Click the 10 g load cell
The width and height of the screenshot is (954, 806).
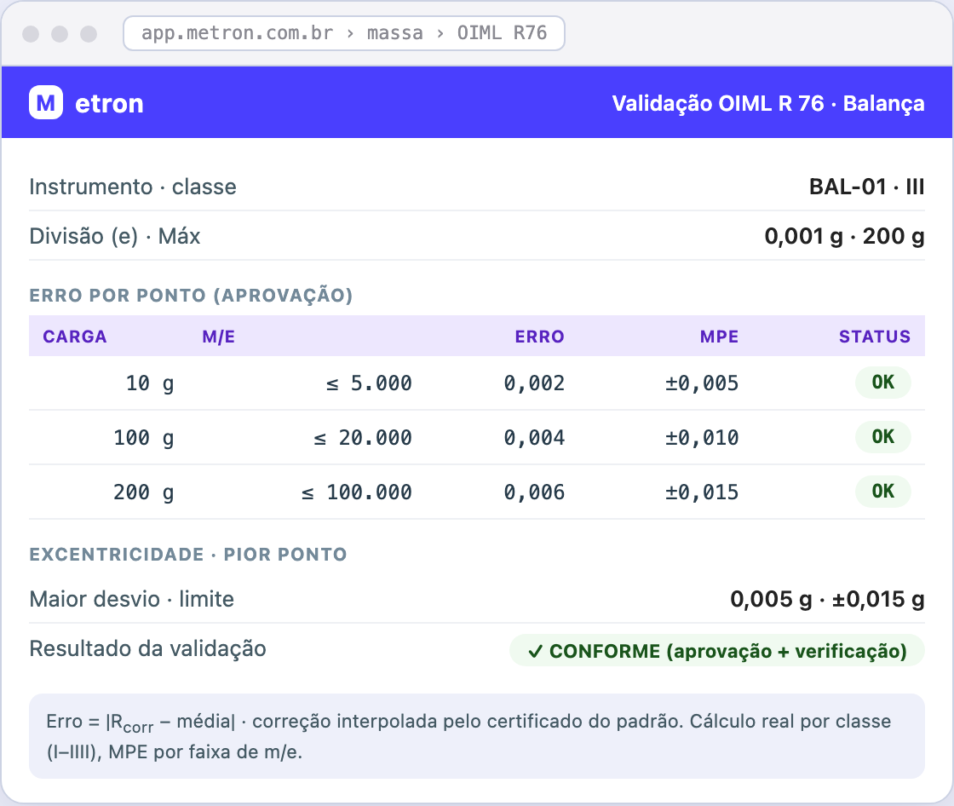click(150, 383)
